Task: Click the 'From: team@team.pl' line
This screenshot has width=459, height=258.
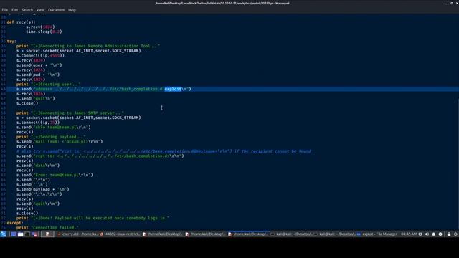Action: (55, 175)
